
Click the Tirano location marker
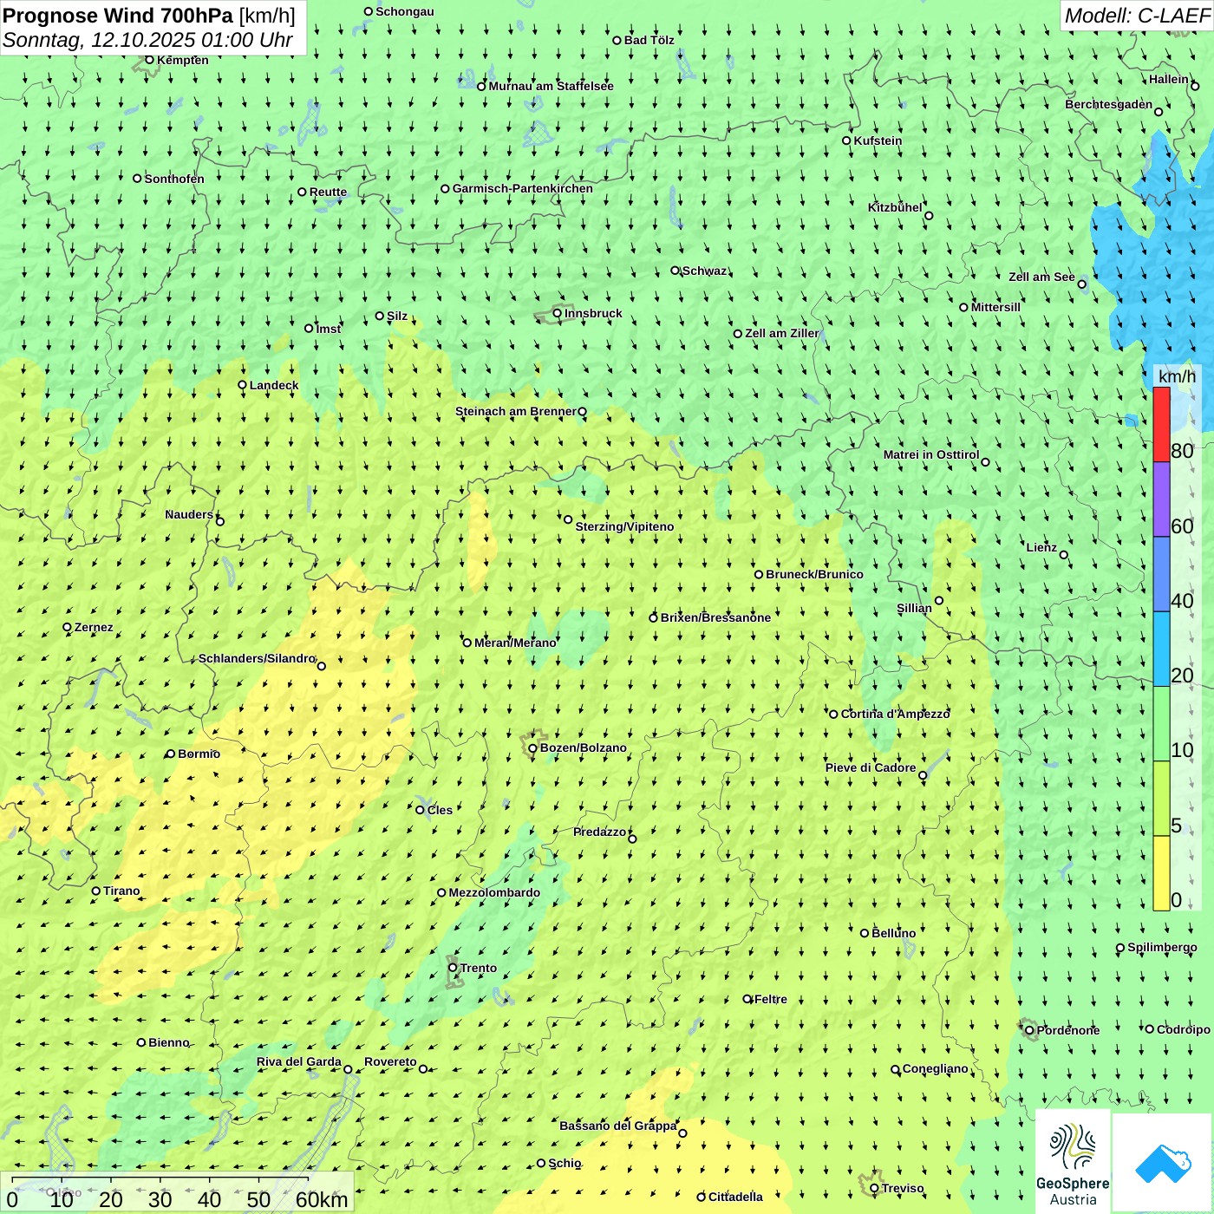pyautogui.click(x=96, y=891)
